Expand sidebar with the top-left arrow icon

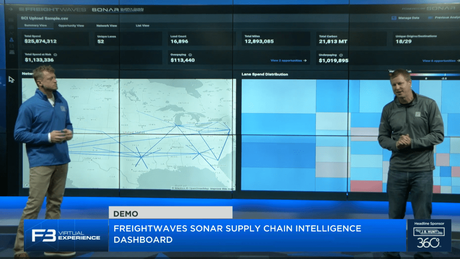11,9
